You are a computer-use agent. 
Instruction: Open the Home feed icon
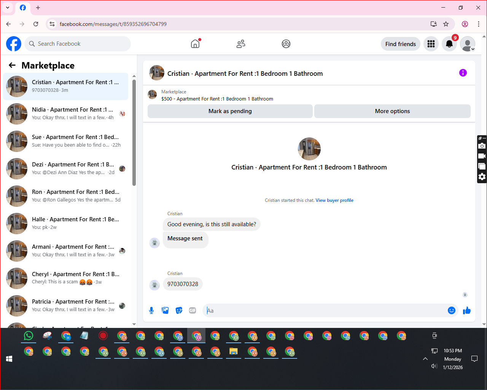click(195, 44)
